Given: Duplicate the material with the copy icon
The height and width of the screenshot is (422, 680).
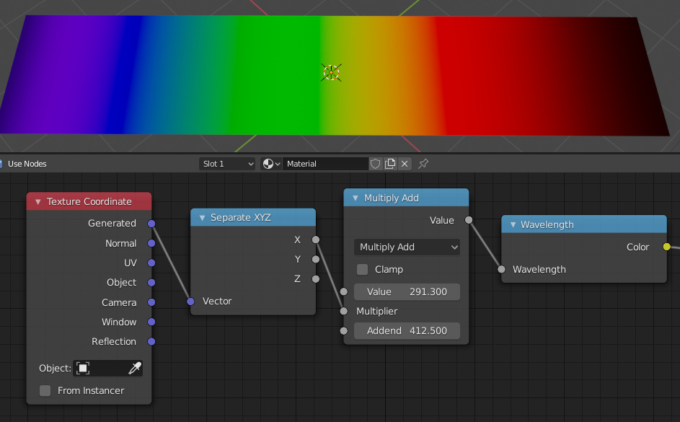Looking at the screenshot, I should (390, 164).
